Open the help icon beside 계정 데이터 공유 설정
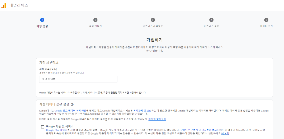 72,104
